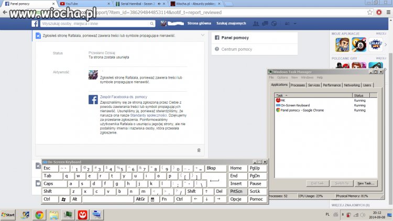Click PrtScn key on On-Screen Keyboard
Screen dimensions: 393x221
238,192
